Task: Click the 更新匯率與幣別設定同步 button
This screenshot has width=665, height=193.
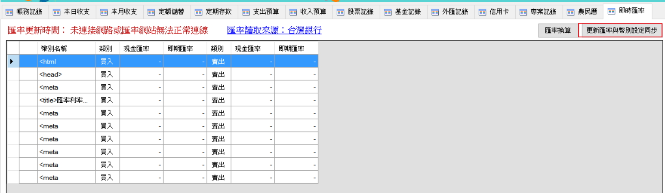Action: pyautogui.click(x=620, y=31)
